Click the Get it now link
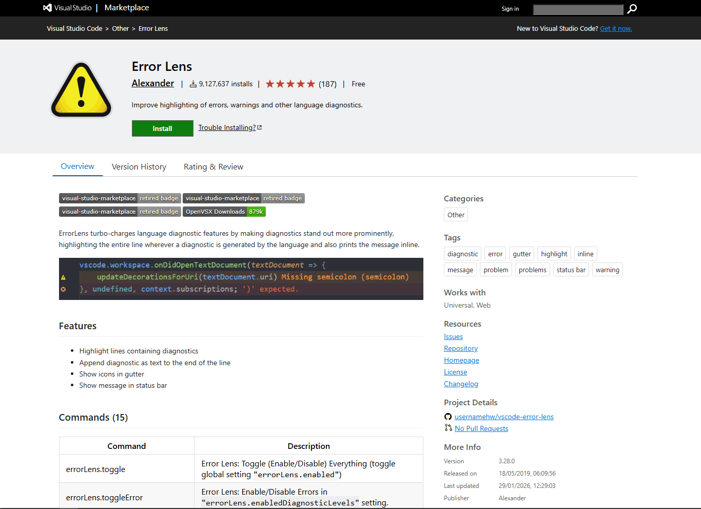Viewport: 701px width, 509px height. pyautogui.click(x=616, y=28)
